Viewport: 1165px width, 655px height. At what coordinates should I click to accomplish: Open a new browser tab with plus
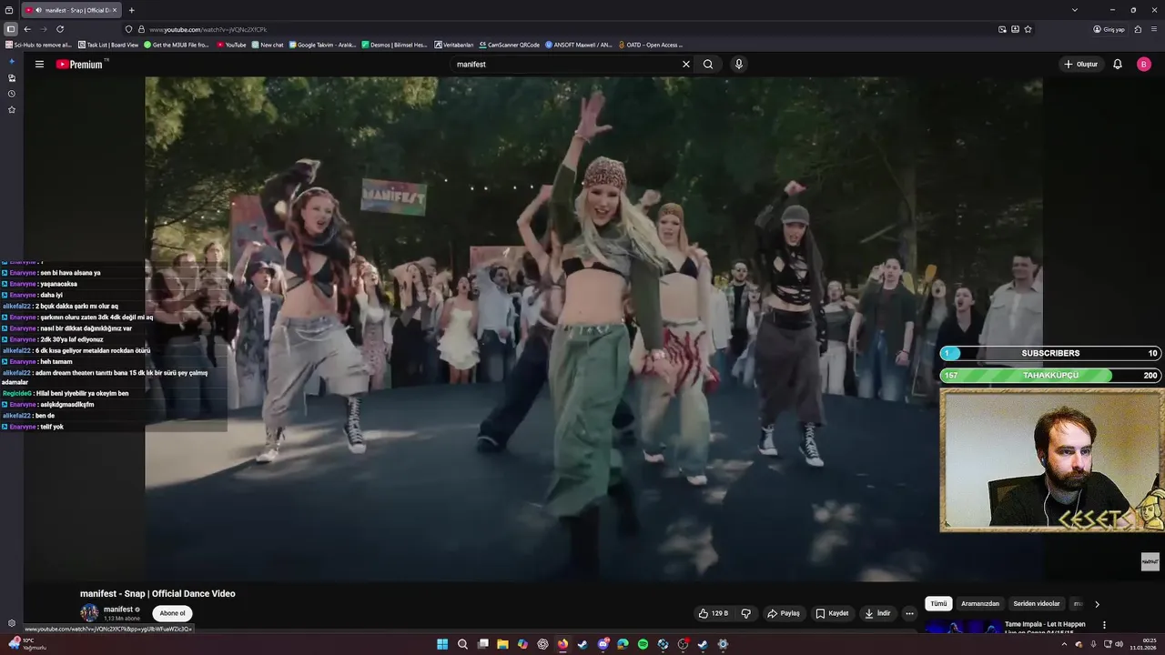[131, 10]
